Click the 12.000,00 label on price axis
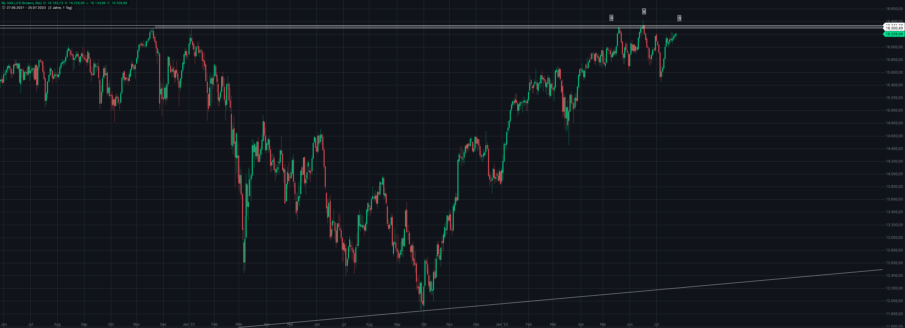The image size is (905, 328). [894, 301]
